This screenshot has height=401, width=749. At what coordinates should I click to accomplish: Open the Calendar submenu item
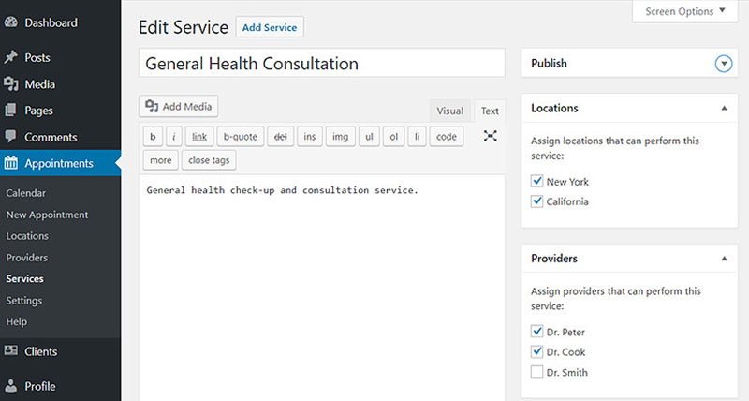click(26, 193)
